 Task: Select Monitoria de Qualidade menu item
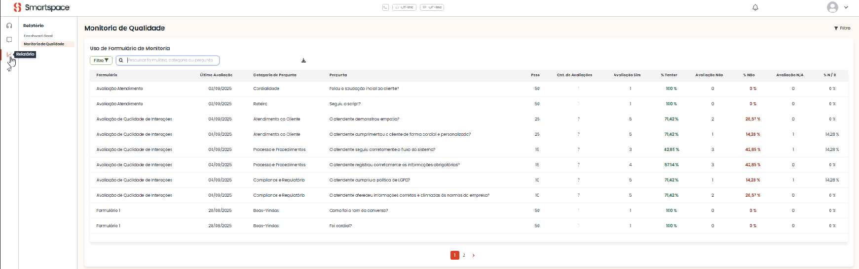44,44
